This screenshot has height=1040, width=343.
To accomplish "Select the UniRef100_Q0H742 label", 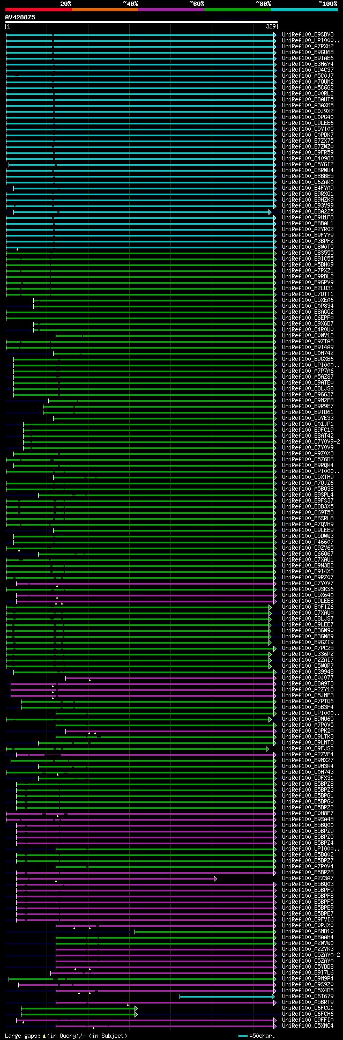I will 308,353.
